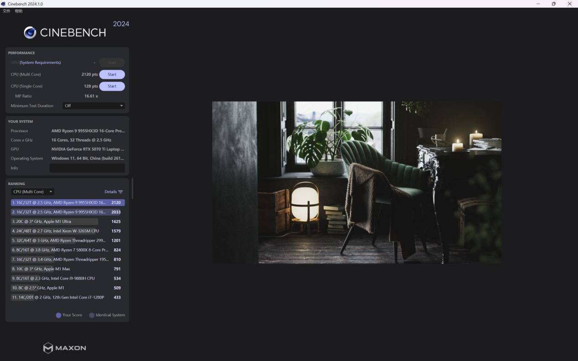This screenshot has width=578, height=361.
Task: Restore down the Cinebench window
Action: (x=553, y=4)
